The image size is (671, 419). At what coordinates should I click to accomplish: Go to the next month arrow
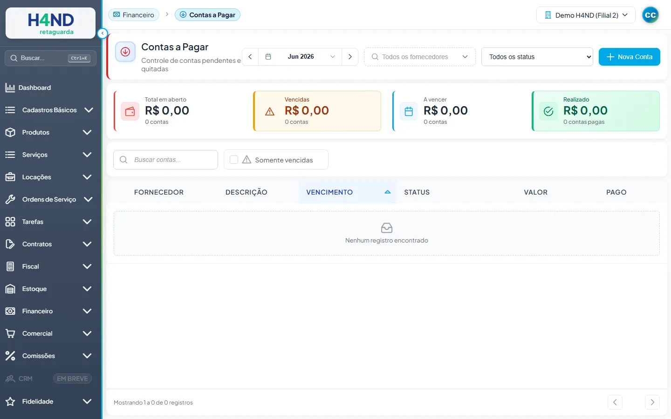pos(350,57)
